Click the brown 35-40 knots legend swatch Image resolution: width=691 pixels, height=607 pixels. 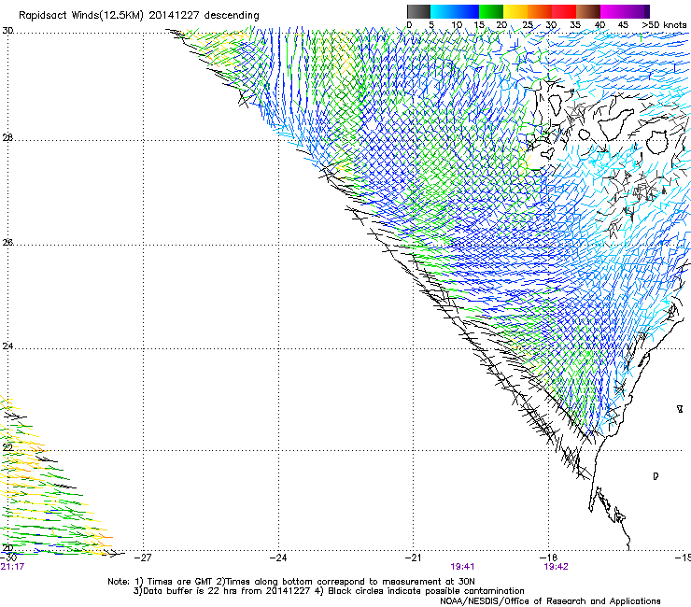(588, 11)
